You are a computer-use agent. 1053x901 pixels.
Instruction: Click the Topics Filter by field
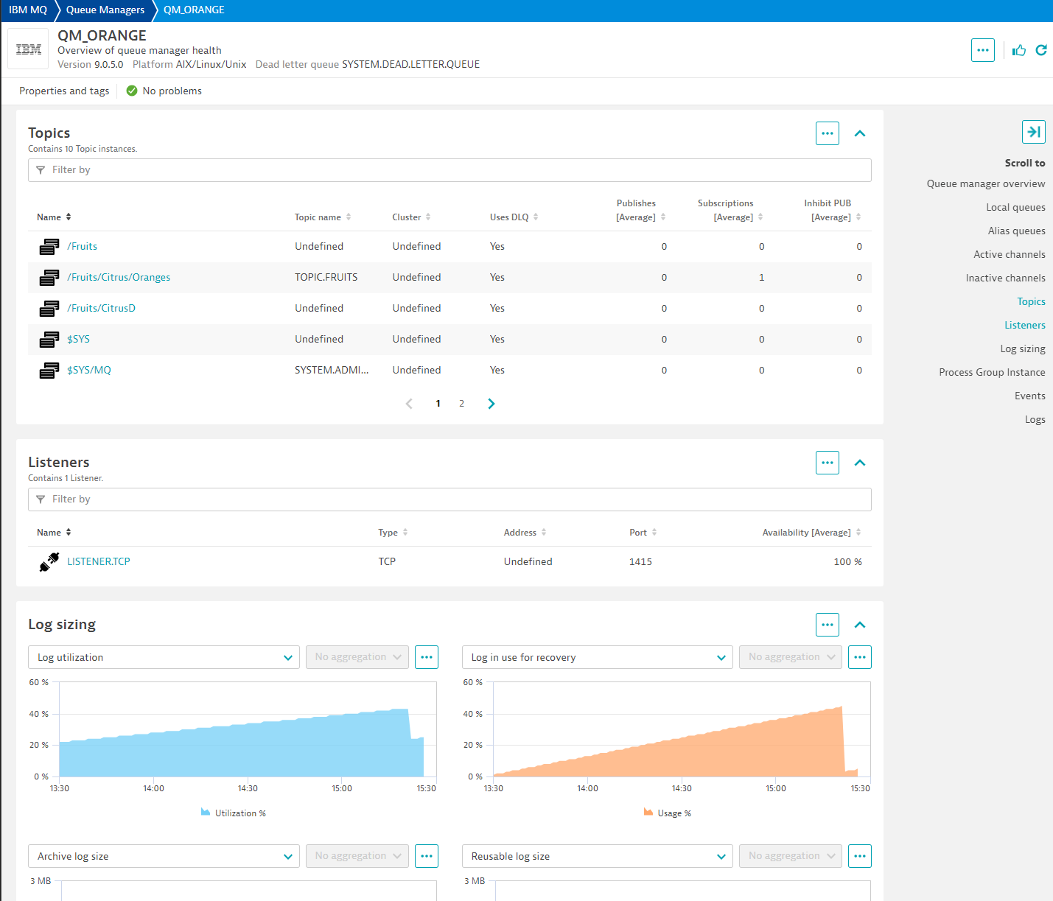(449, 170)
